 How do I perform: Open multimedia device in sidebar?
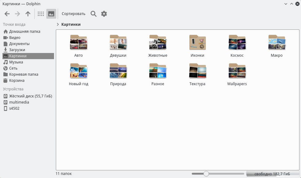28,102
